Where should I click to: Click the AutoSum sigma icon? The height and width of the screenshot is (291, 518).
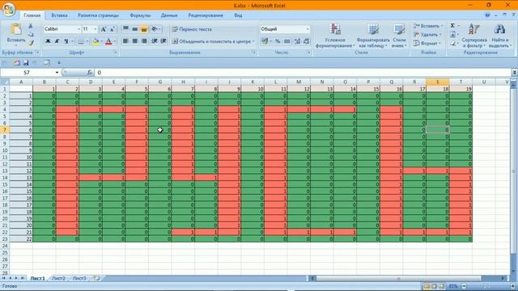pos(453,26)
